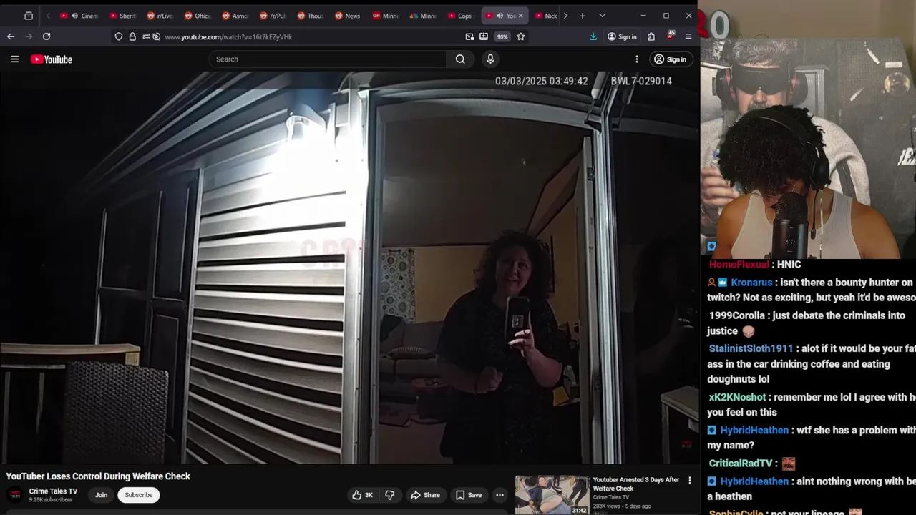Open YouTube settings three-dot menu
This screenshot has width=916, height=515.
637,59
